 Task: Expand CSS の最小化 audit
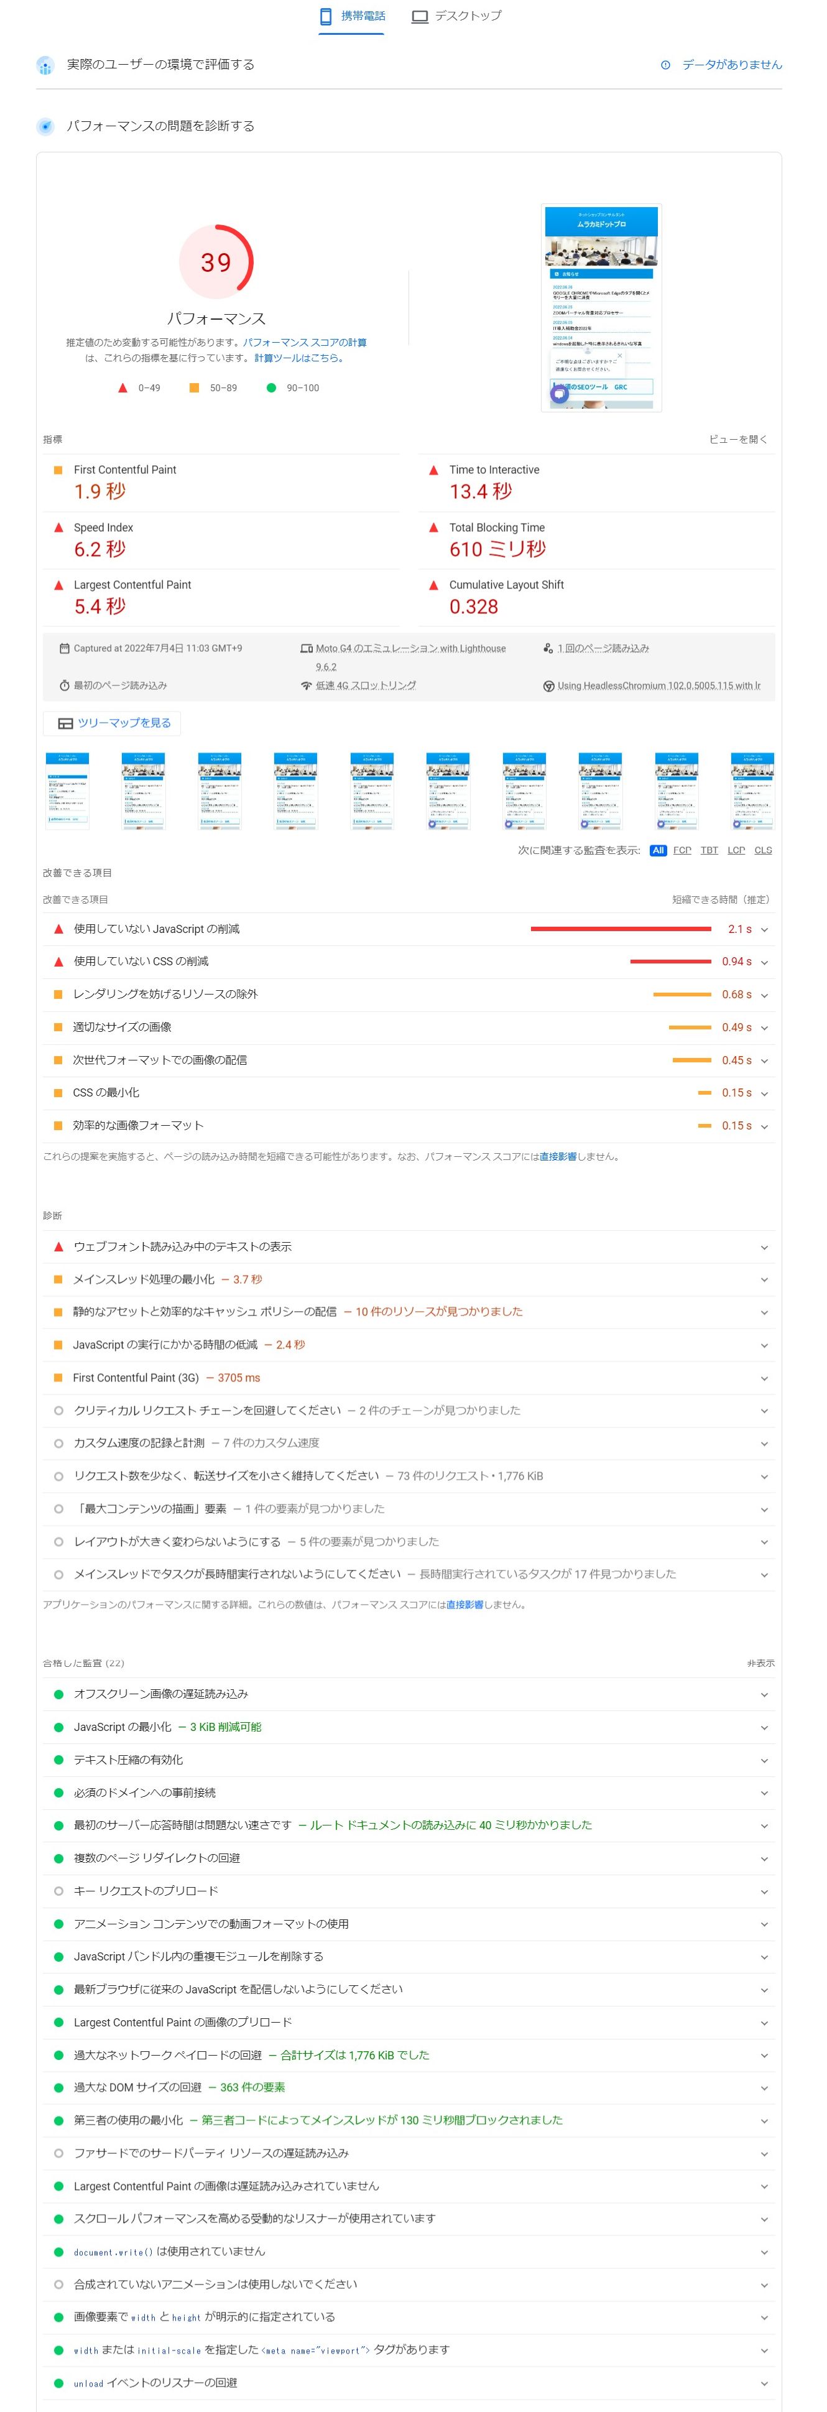pyautogui.click(x=409, y=1093)
